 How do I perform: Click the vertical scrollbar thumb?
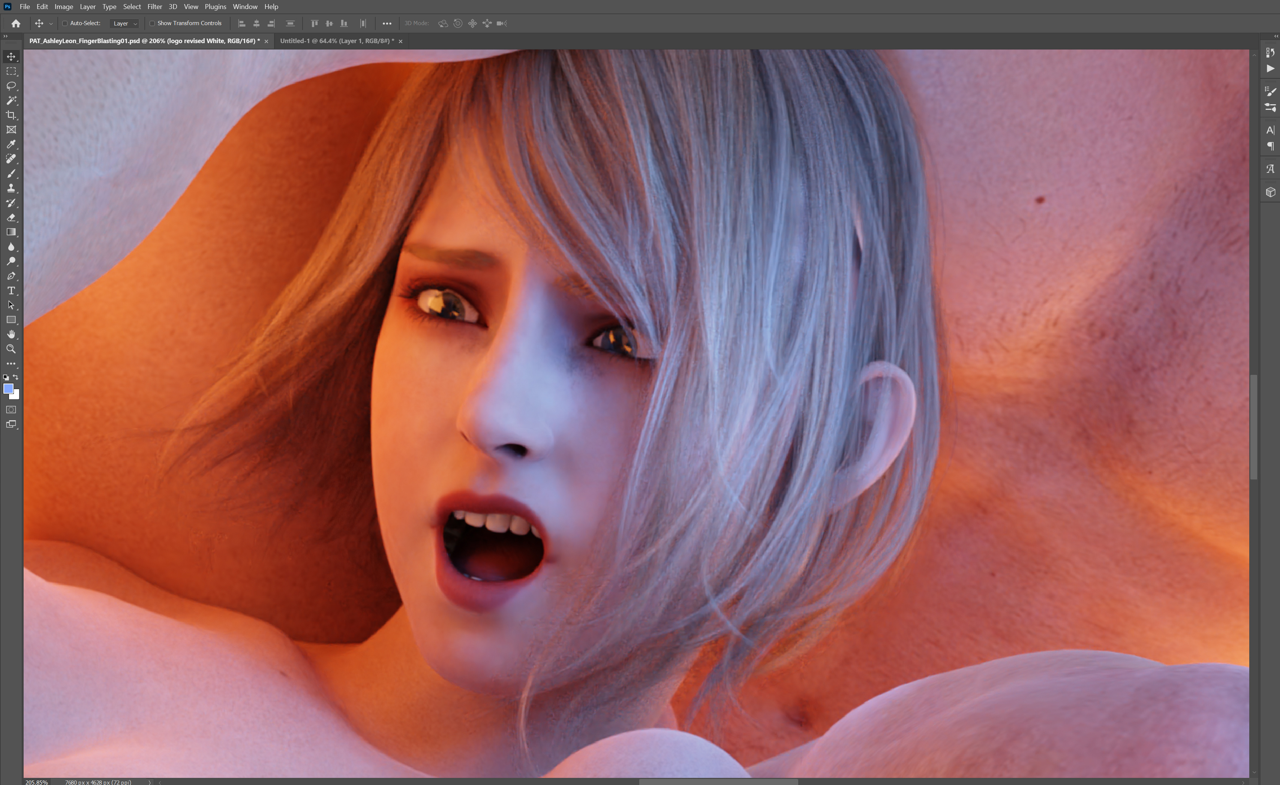[x=1253, y=427]
